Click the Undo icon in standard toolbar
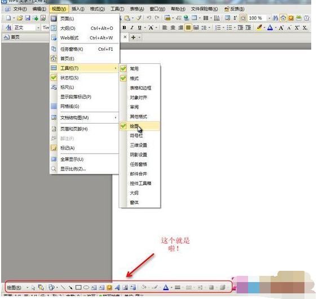Image resolution: width=318 pixels, height=299 pixels. tap(149, 18)
